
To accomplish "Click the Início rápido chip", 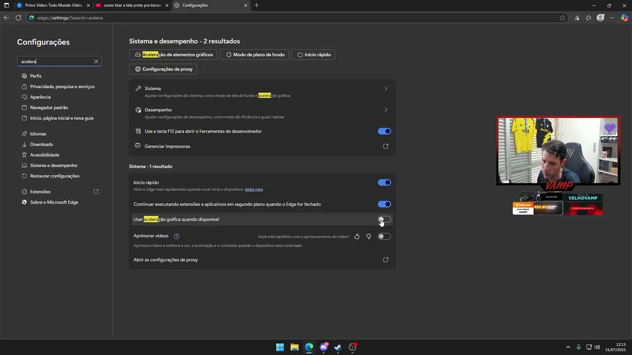I will click(x=314, y=55).
